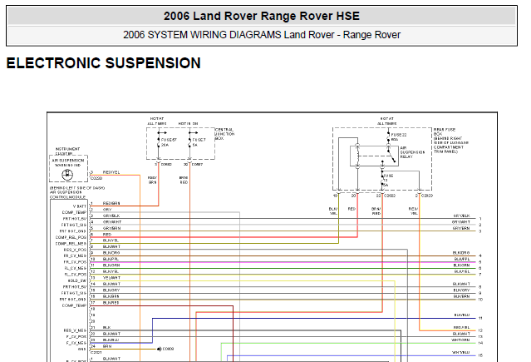531x362 pixels.
Task: Click the RED/YEL wire label at cluster pin 3
Action: (111, 172)
